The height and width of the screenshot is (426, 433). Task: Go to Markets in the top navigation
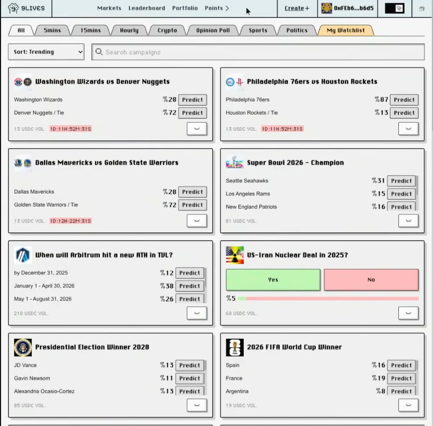[x=109, y=8]
